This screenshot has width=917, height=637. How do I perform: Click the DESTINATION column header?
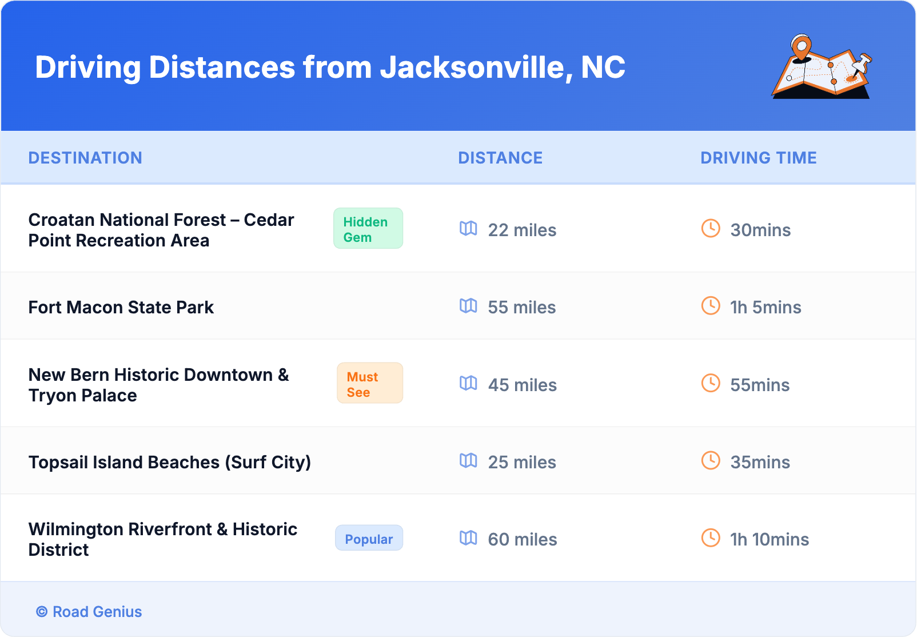(85, 158)
